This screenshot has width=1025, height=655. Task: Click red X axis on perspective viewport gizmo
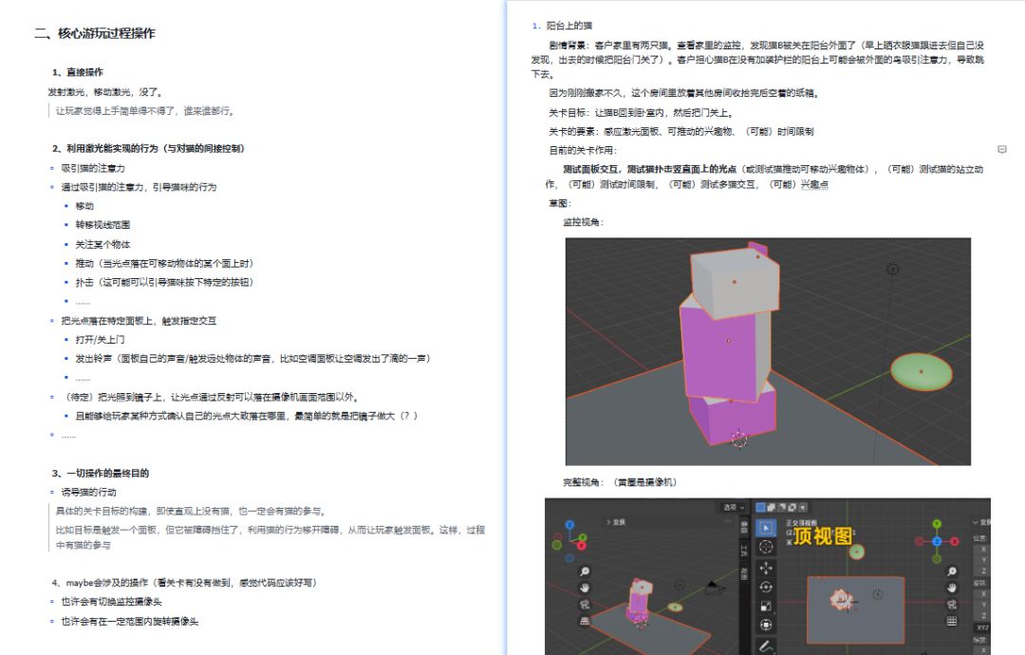582,545
